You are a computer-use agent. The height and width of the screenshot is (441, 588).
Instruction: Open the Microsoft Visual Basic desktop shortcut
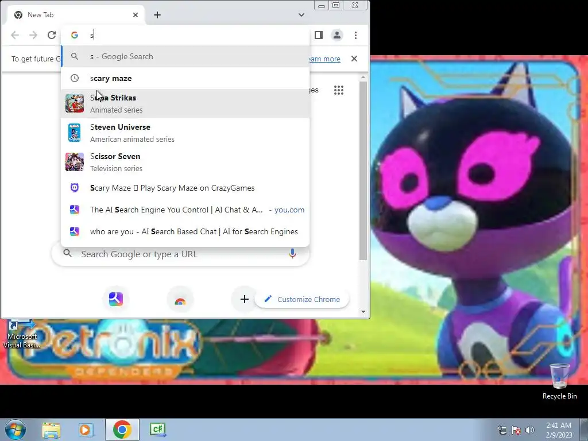[x=22, y=334]
